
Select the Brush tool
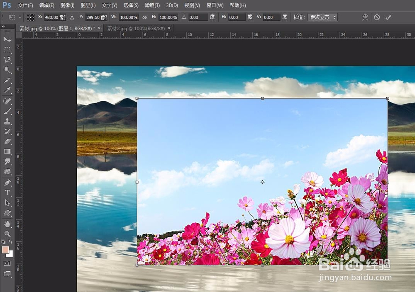tap(7, 111)
